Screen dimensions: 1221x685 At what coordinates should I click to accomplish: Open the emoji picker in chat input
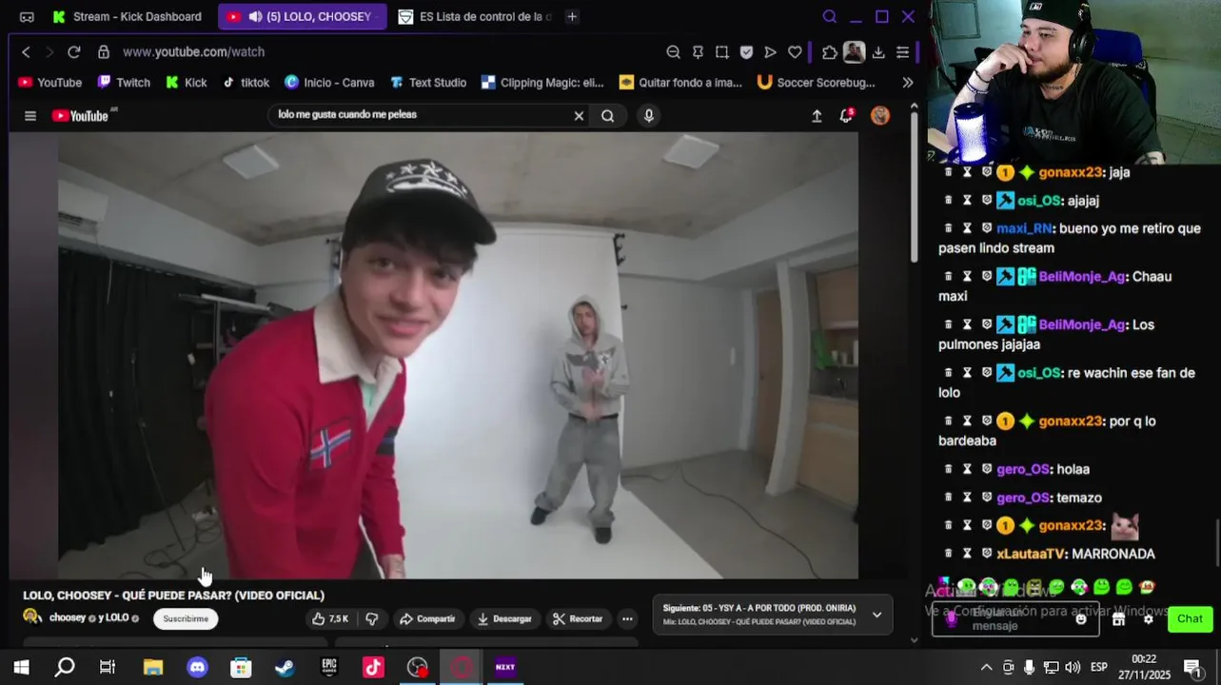(1081, 619)
